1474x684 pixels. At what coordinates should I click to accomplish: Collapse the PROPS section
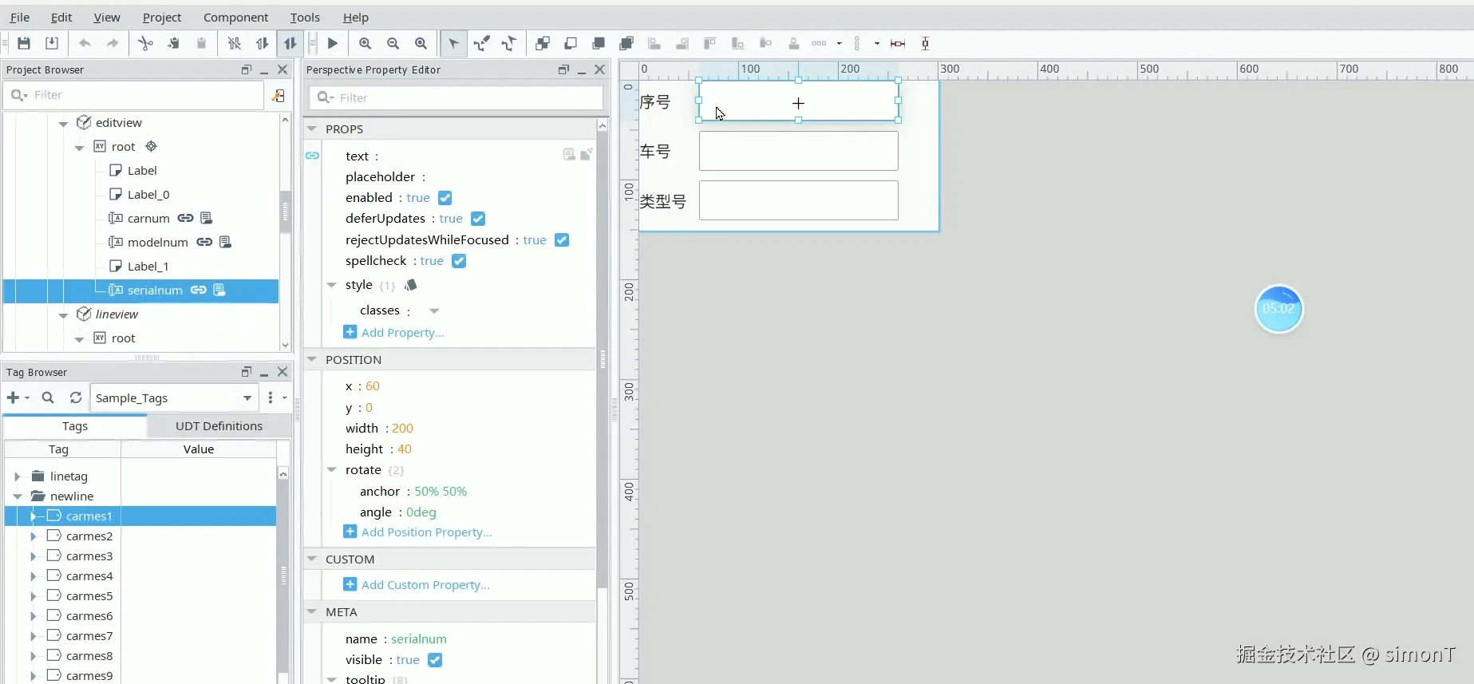(313, 128)
